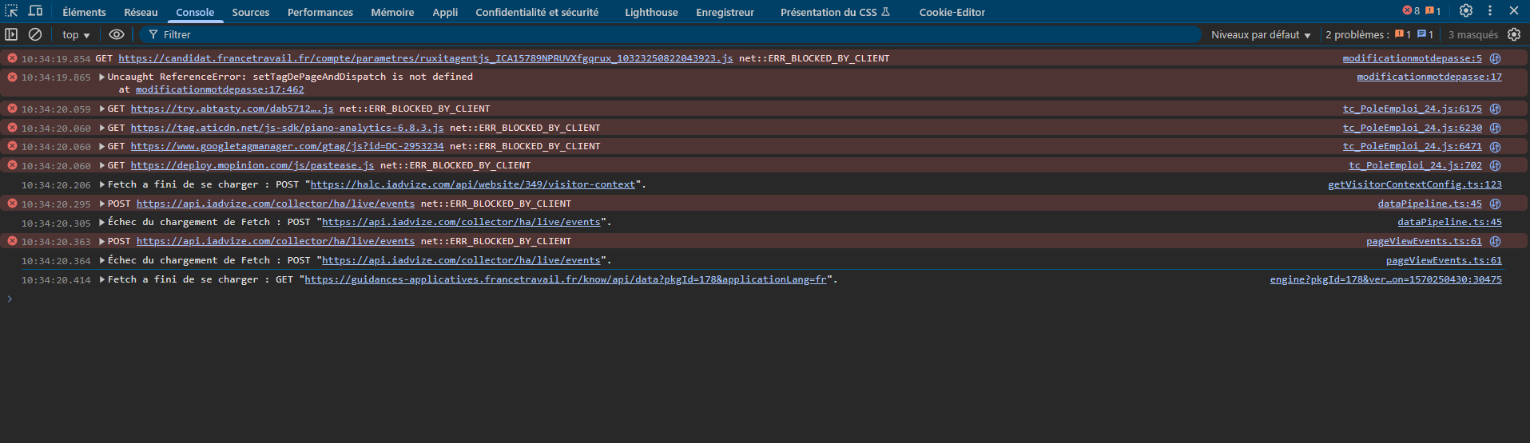Expand the try.abtasty.com GET error entry

tap(102, 109)
